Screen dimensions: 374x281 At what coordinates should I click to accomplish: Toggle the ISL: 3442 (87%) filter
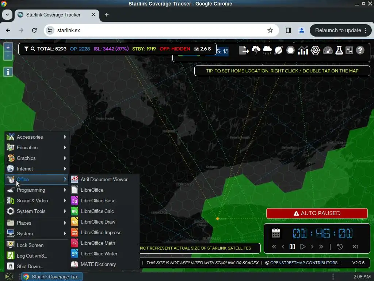coord(111,49)
